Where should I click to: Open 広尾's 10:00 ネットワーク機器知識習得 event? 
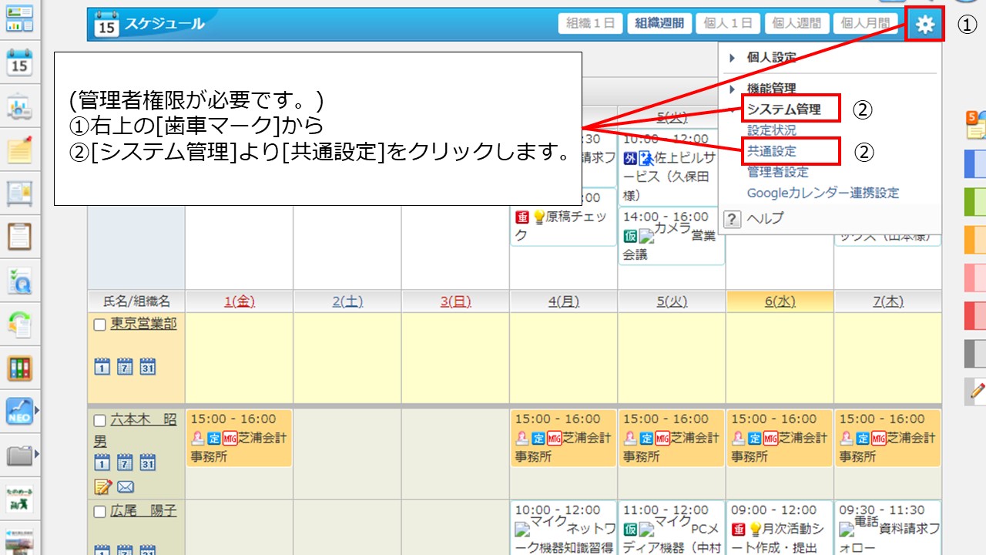pyautogui.click(x=563, y=528)
